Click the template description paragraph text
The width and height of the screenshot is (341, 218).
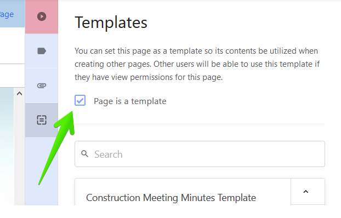tap(197, 64)
